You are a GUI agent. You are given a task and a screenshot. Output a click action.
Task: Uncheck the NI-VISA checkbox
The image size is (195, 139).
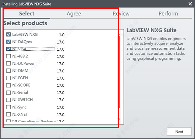coord(8,49)
